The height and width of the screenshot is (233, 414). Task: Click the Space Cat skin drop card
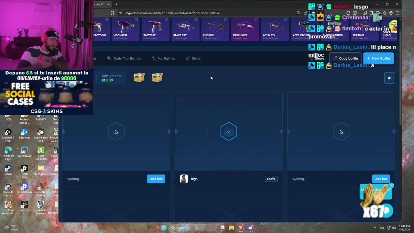pos(186,29)
